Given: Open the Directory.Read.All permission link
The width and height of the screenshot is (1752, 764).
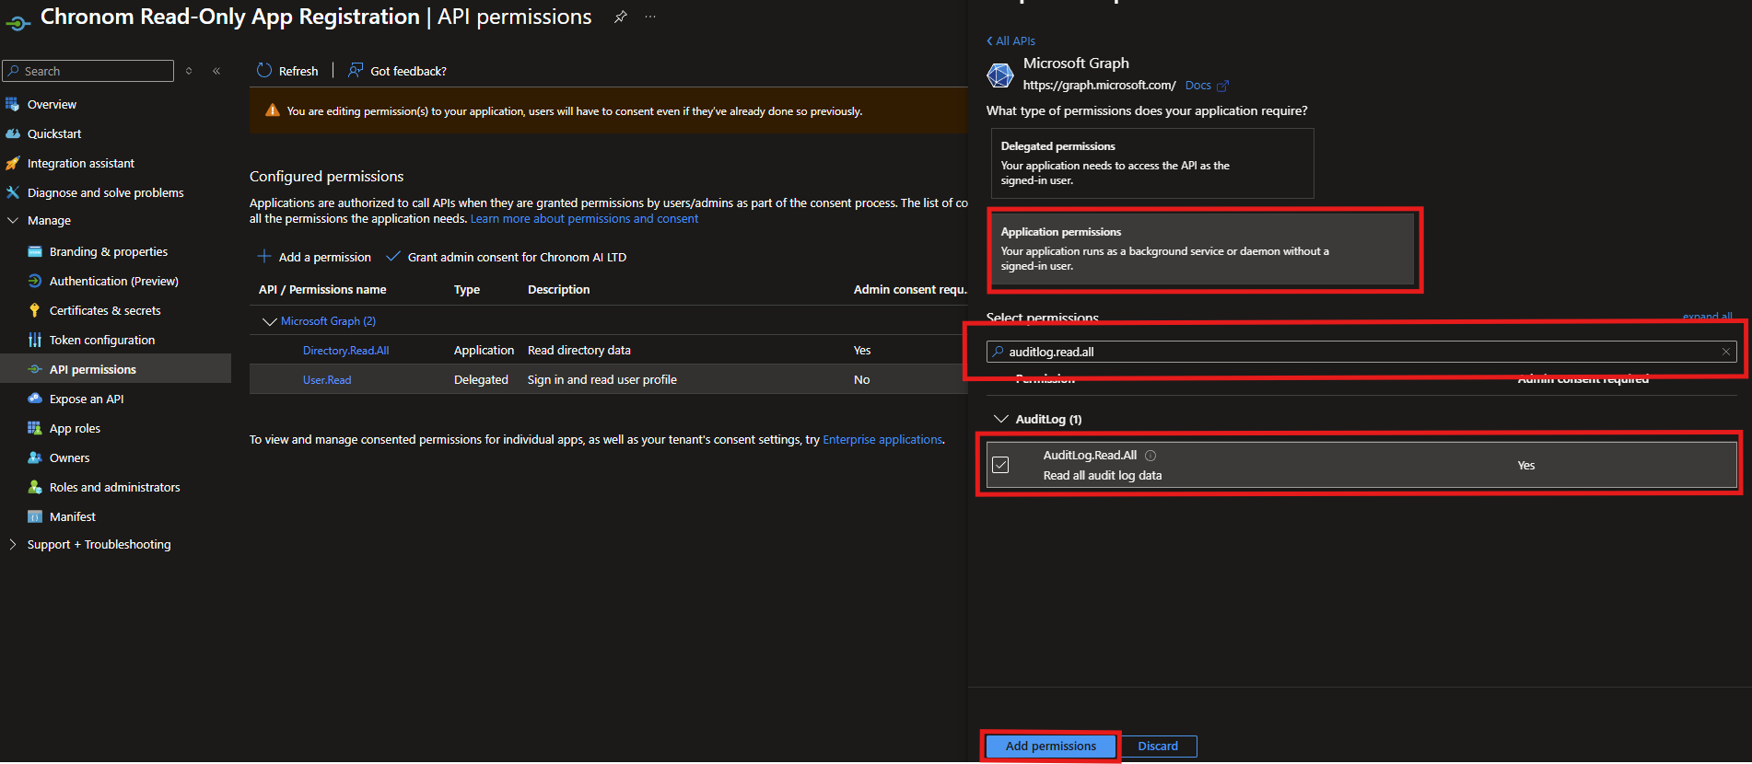Looking at the screenshot, I should pyautogui.click(x=346, y=351).
